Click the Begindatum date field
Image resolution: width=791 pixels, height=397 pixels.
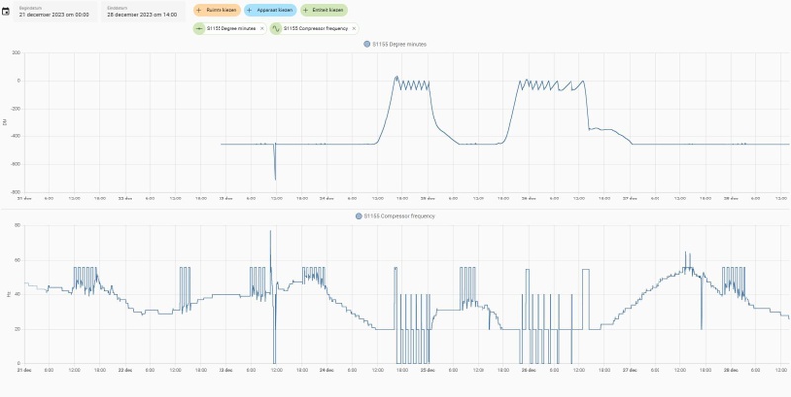[x=55, y=11]
